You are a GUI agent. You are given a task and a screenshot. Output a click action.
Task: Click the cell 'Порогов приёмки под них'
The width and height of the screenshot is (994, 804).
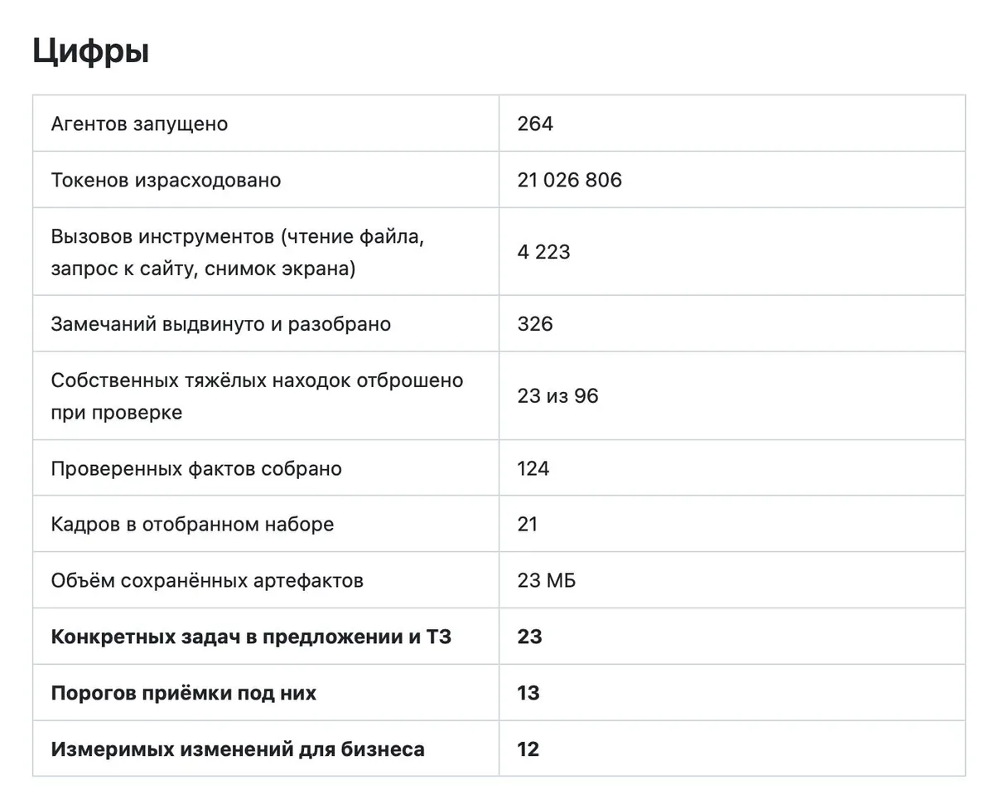click(x=266, y=693)
